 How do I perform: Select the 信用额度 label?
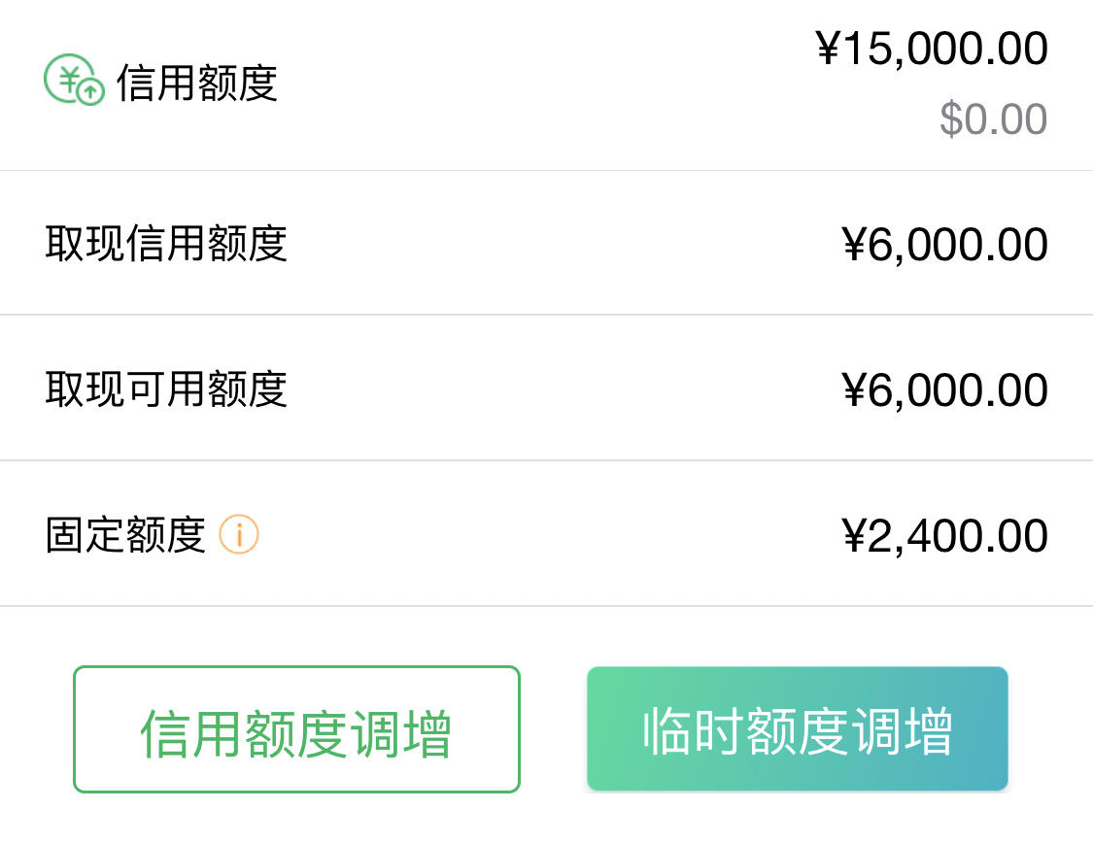(196, 83)
